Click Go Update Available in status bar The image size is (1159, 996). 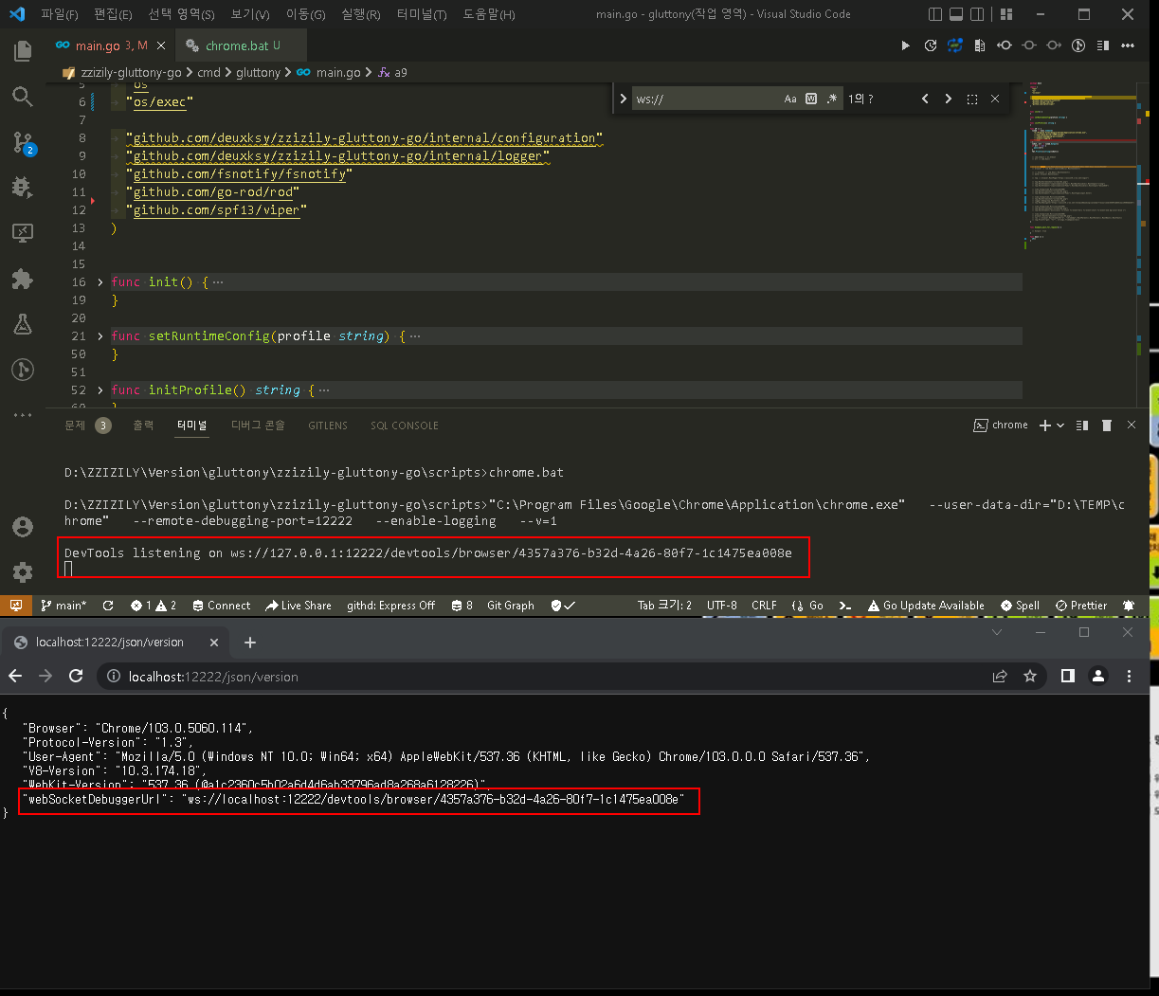(925, 606)
